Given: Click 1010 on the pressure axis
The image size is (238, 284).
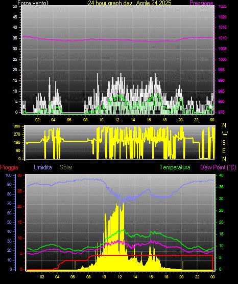Looking at the screenshot, I should (x=222, y=38).
